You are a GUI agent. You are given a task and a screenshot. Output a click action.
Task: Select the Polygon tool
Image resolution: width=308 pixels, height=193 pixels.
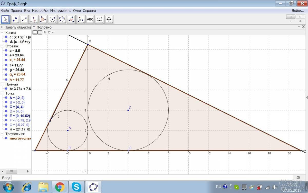pyautogui.click(x=43, y=19)
